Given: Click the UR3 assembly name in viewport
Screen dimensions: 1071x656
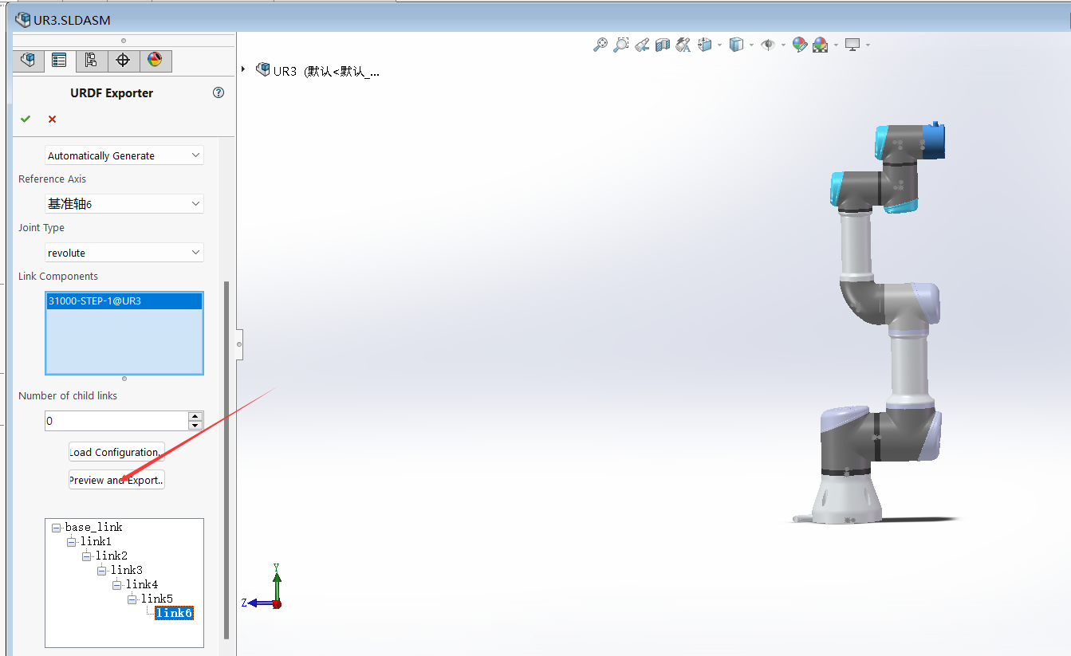Looking at the screenshot, I should click(326, 71).
